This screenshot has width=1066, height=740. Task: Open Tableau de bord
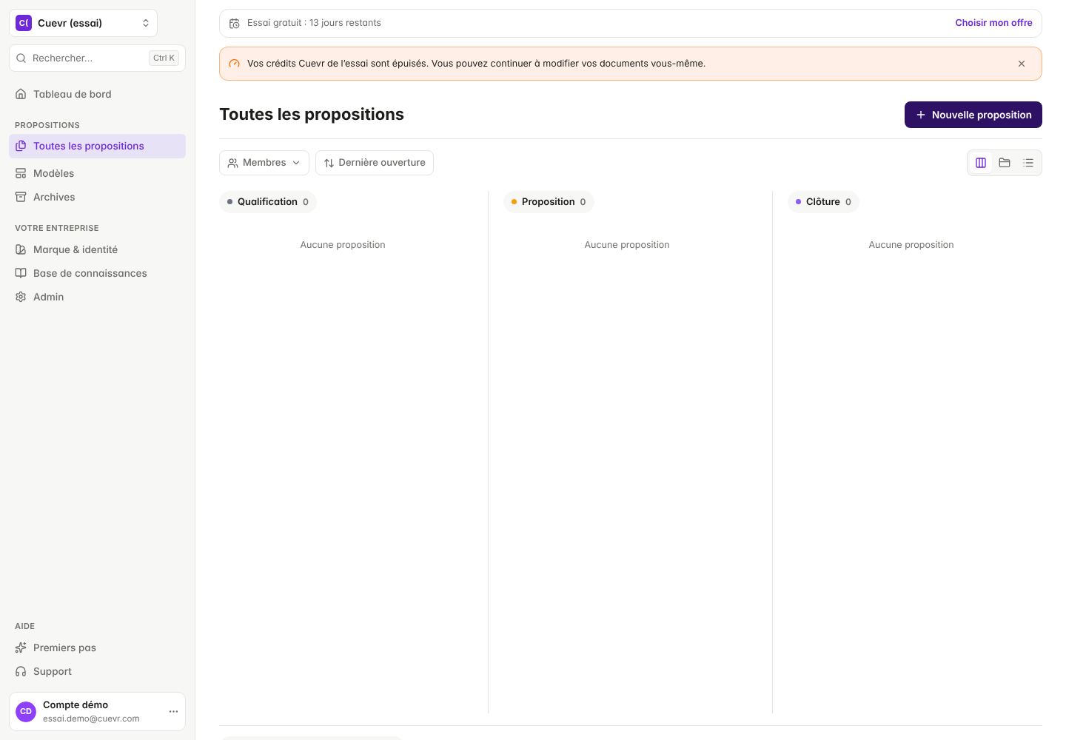pyautogui.click(x=97, y=94)
